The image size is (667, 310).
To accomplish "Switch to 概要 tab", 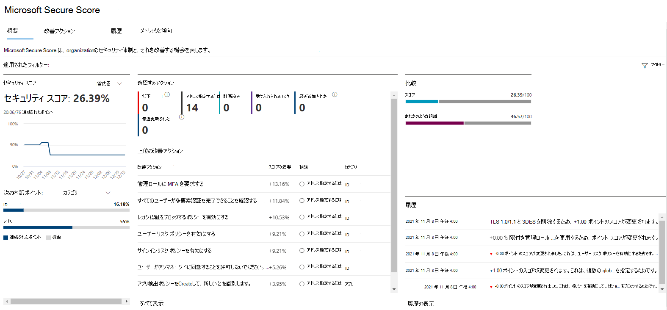I will [x=13, y=30].
